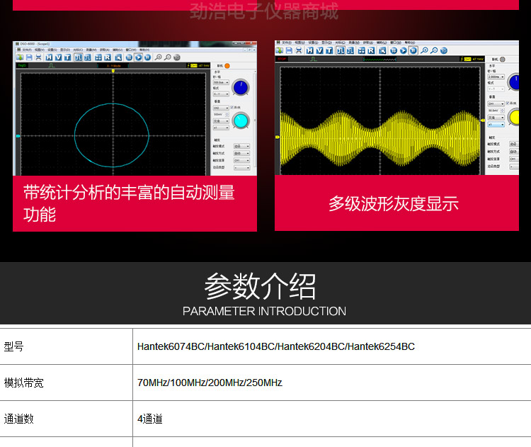Open 帮助(H) menu in right yellow-waveform scope
531x447 pixels.
(x=409, y=43)
